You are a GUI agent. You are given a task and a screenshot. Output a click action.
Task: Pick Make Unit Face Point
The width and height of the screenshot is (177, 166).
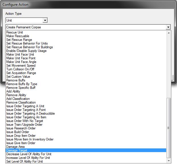pyautogui.click(x=86, y=58)
